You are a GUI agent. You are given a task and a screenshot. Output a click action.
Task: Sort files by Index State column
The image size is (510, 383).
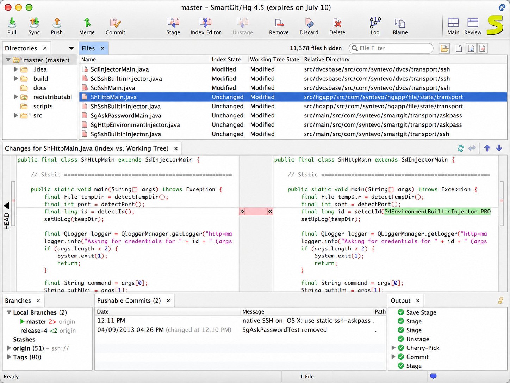[x=229, y=60]
